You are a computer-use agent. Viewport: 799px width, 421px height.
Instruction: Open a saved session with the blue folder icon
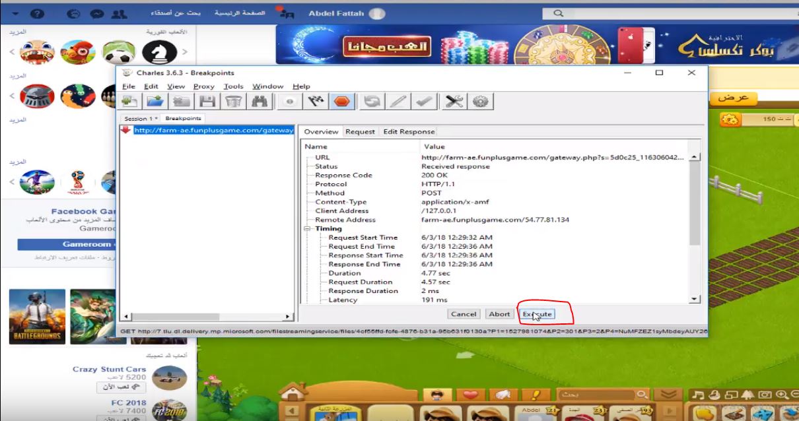click(x=155, y=101)
